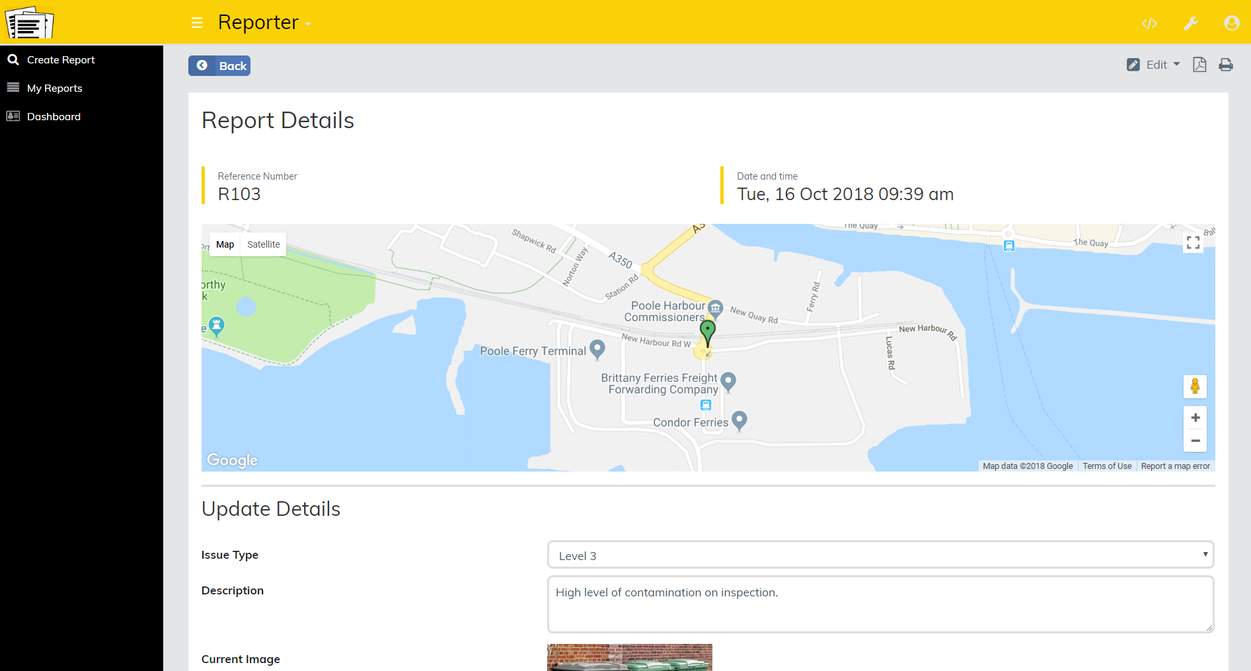The height and width of the screenshot is (671, 1251).
Task: Open the Dashboard page
Action: [54, 117]
